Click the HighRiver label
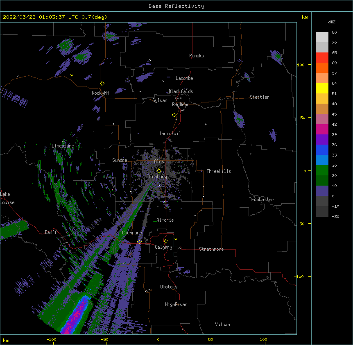 [176, 304]
